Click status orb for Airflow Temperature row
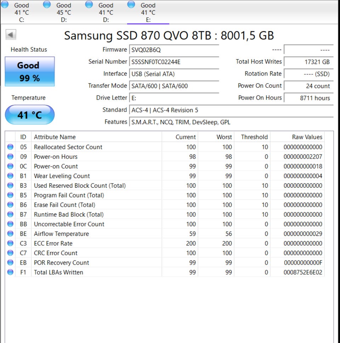The width and height of the screenshot is (340, 343). [10, 234]
